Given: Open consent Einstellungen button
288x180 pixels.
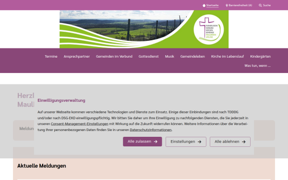Looking at the screenshot, I should [x=186, y=142].
